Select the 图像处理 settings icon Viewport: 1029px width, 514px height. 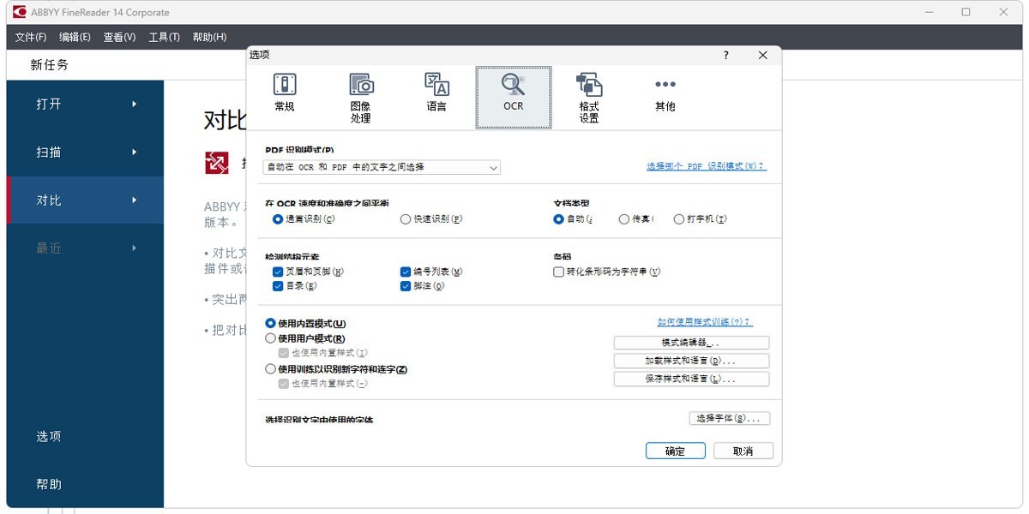(x=360, y=94)
